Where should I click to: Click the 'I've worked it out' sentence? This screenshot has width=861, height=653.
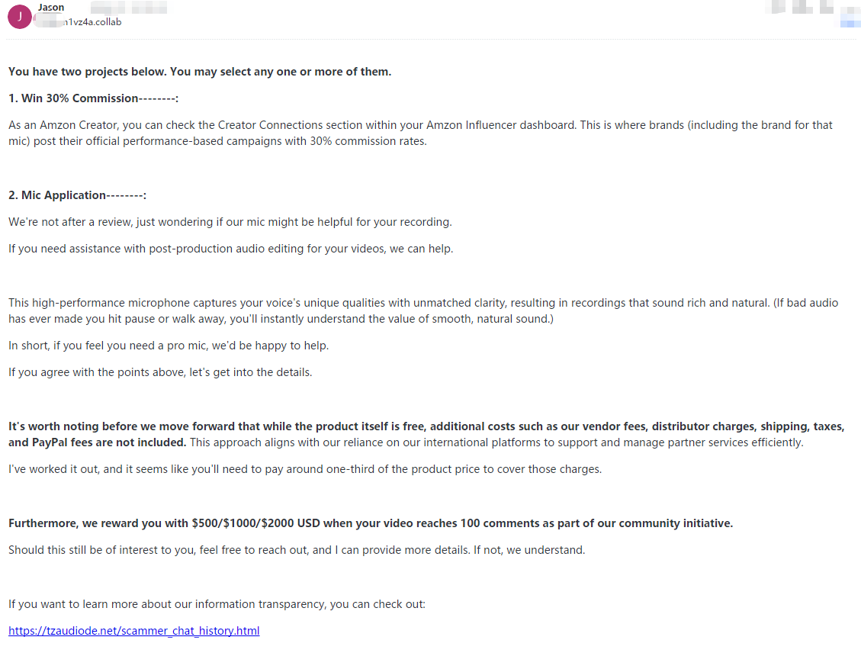(x=304, y=469)
